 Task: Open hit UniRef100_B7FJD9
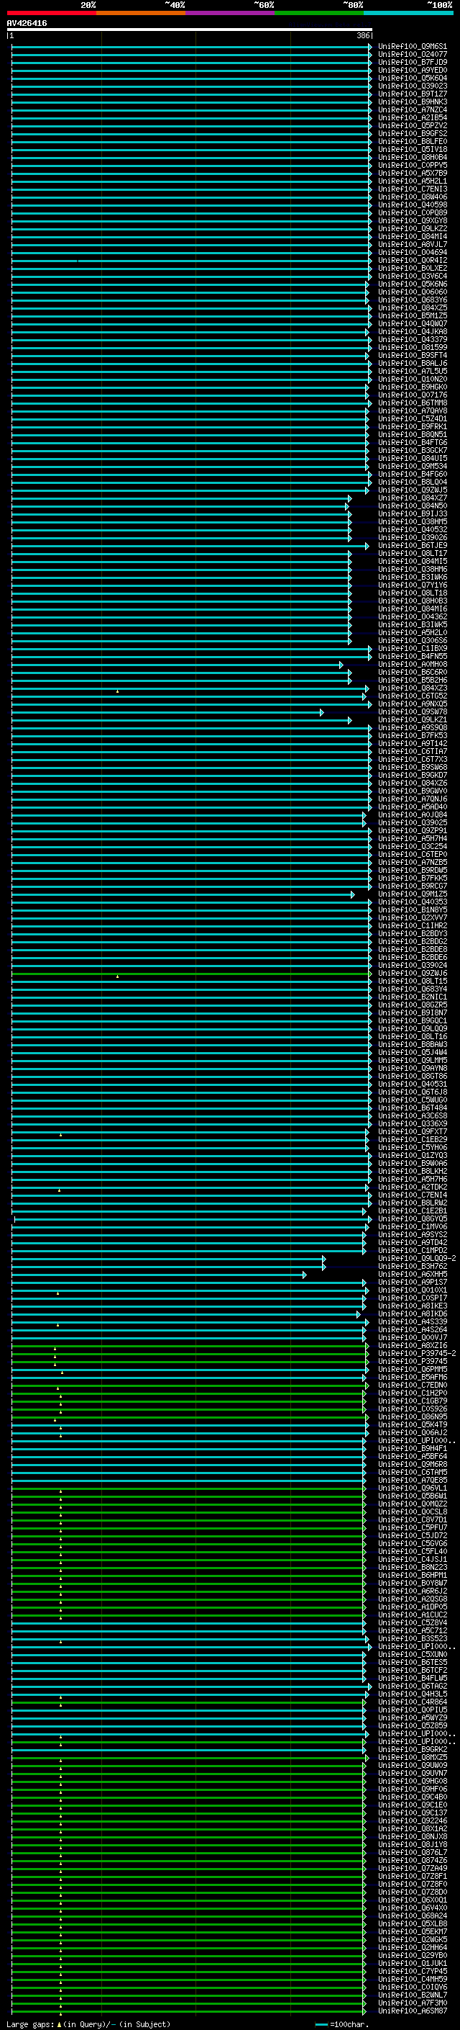[x=413, y=62]
